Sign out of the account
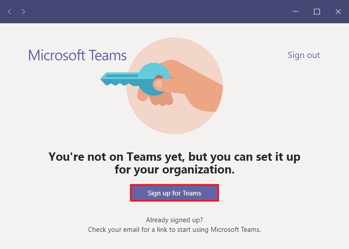Screen dimensions: 349x249 303,55
